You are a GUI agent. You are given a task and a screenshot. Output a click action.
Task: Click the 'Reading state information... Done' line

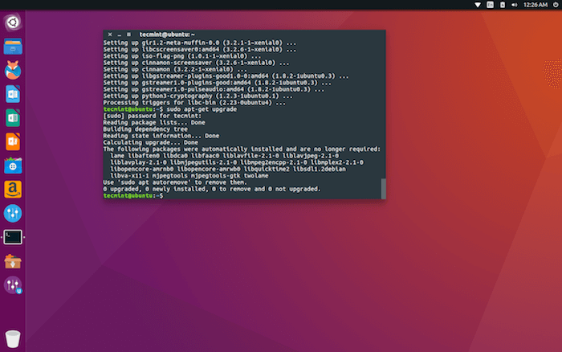[161, 136]
